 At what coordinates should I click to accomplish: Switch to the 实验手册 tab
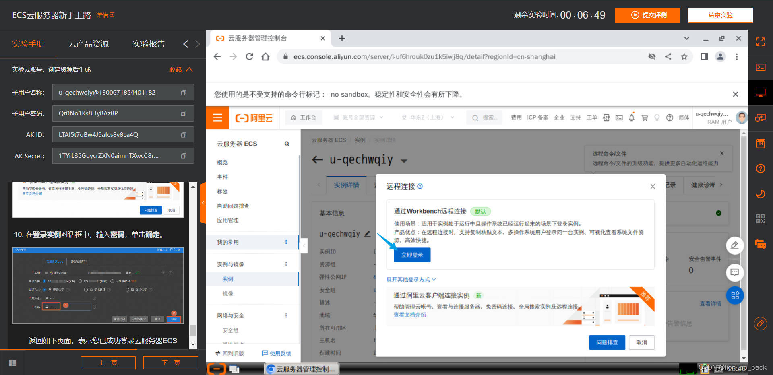coord(28,44)
